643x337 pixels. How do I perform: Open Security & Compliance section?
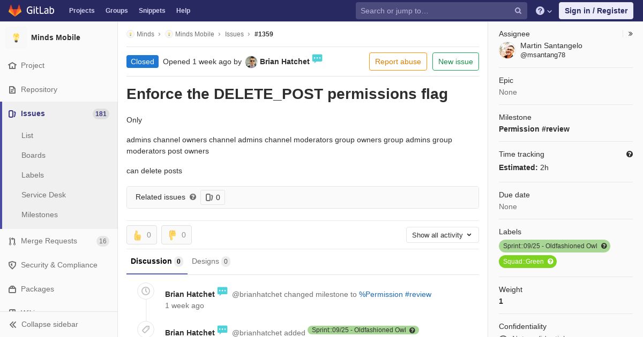[59, 265]
